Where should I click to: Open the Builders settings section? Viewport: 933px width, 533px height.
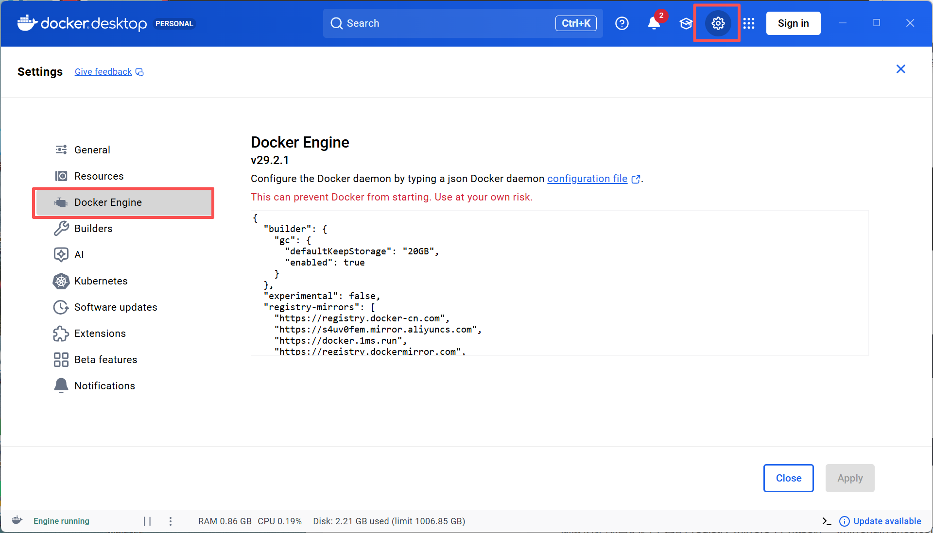93,229
